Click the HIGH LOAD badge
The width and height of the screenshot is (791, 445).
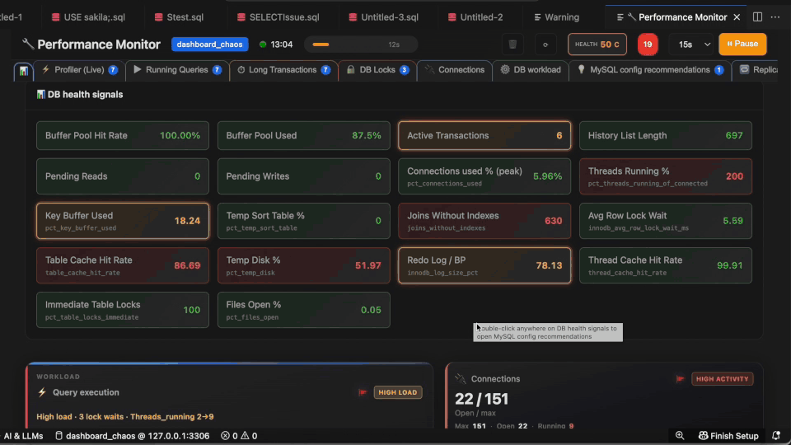click(397, 392)
